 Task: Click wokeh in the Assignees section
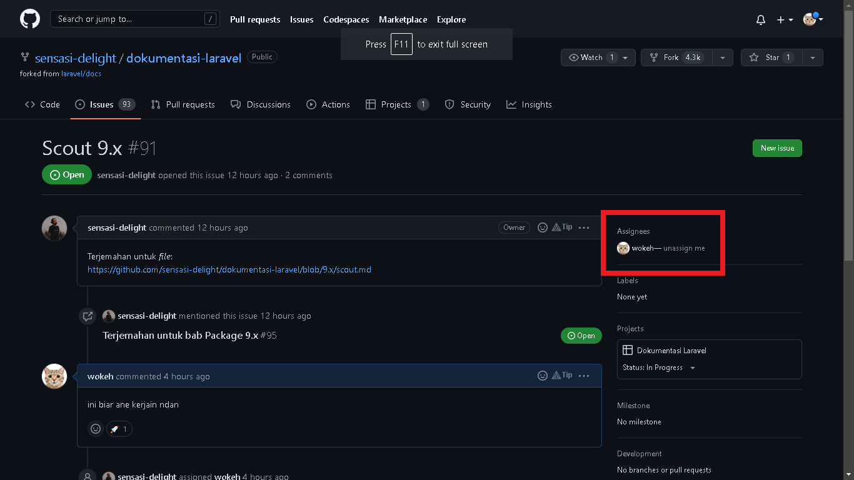point(642,248)
